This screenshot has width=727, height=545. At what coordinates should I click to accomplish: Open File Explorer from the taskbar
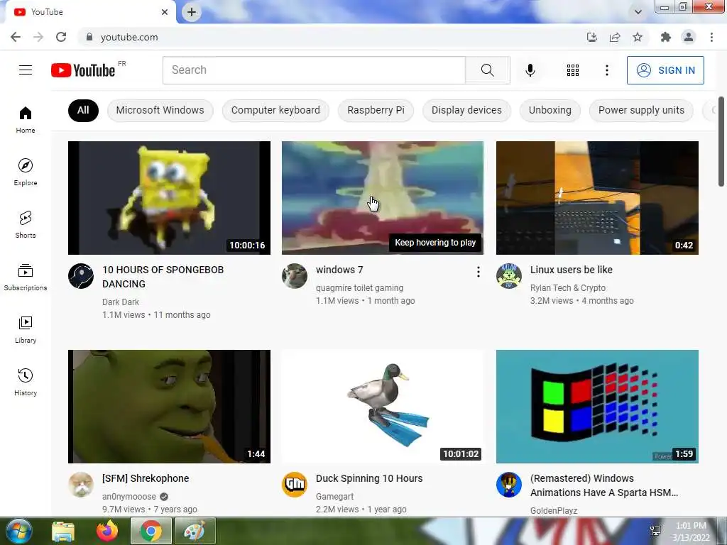63,531
